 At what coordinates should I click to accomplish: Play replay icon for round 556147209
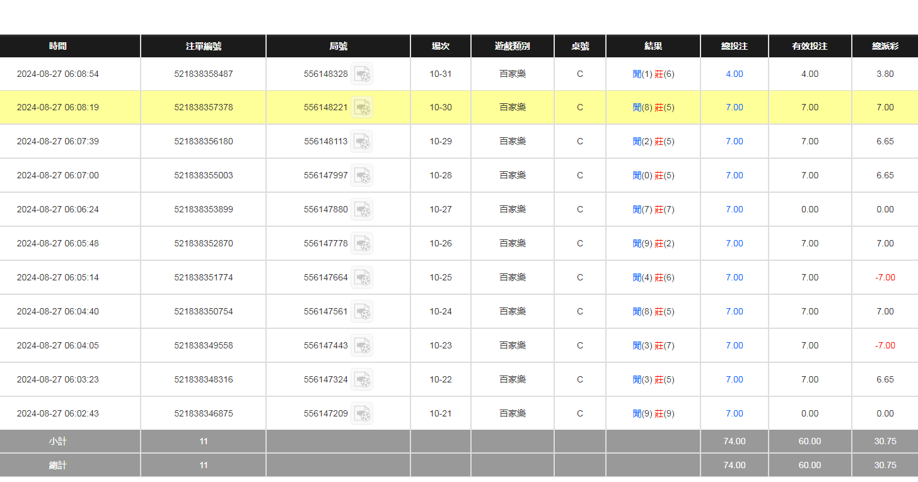[361, 414]
